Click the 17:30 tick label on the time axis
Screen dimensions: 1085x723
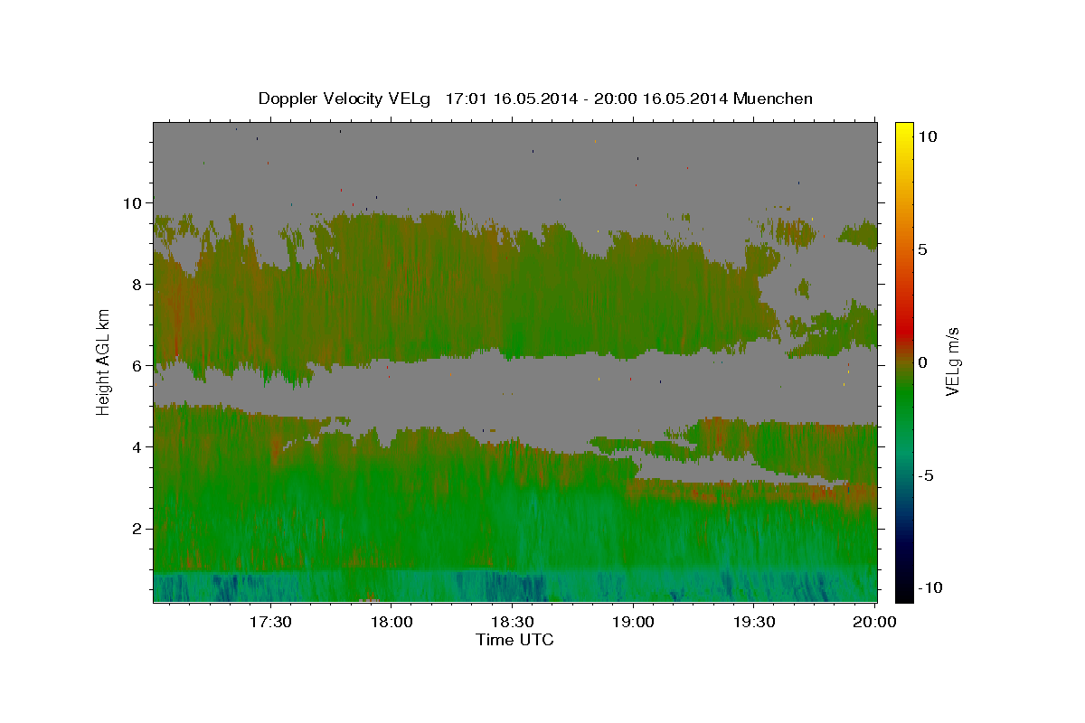(270, 622)
